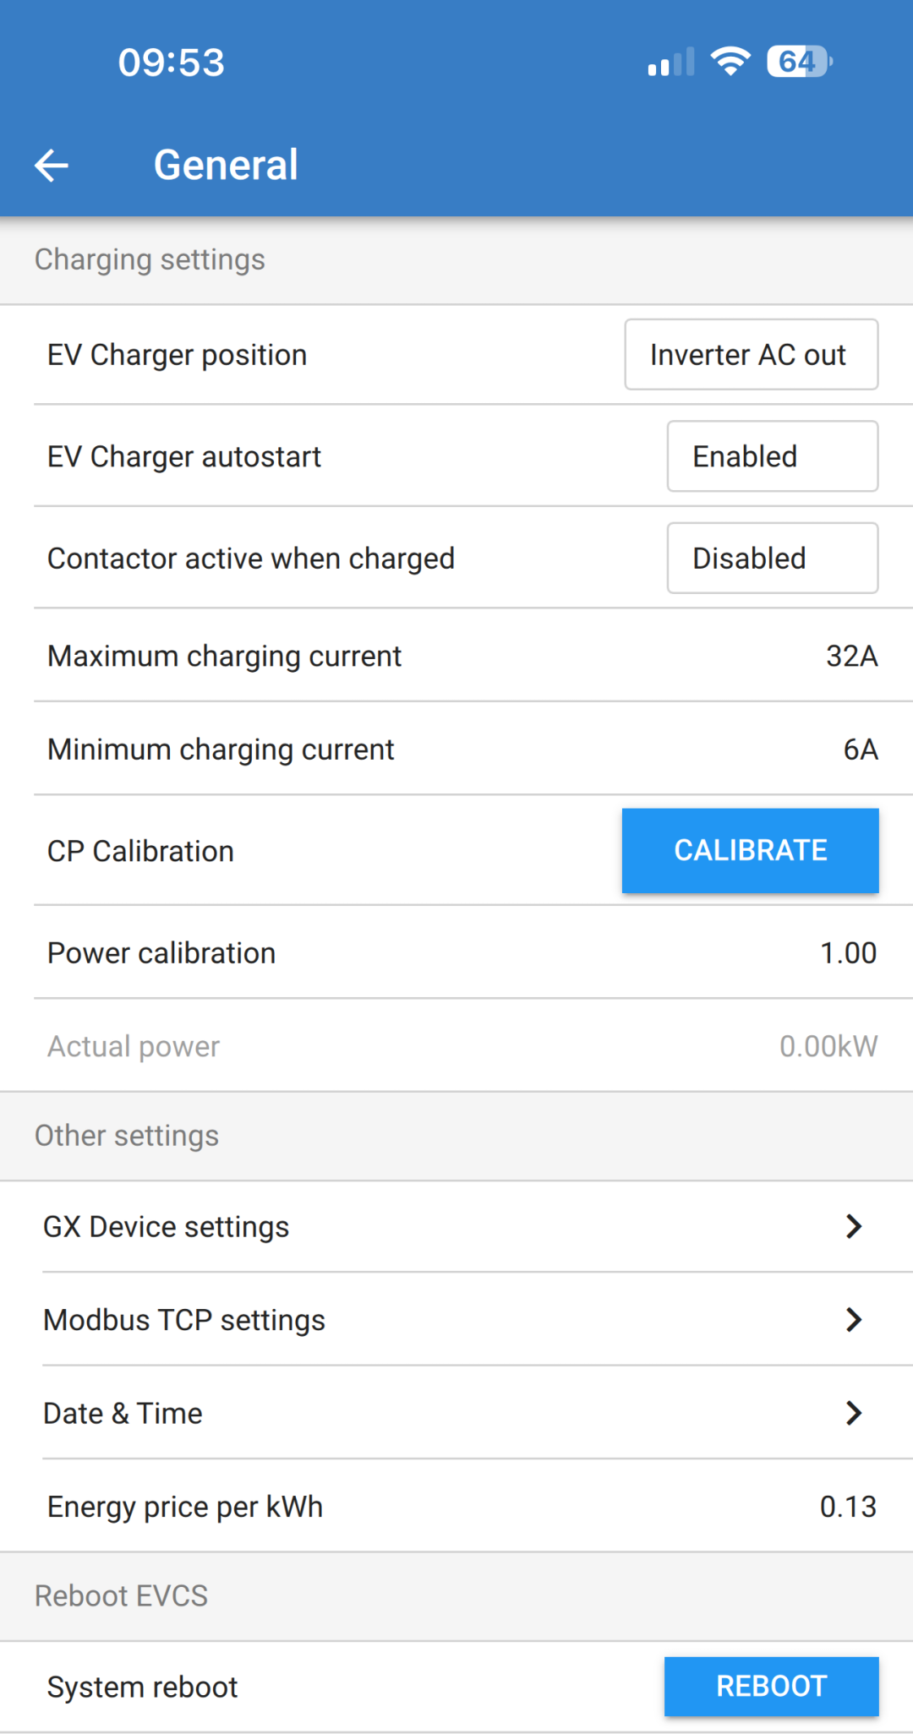Tap the back arrow icon
The width and height of the screenshot is (913, 1734).
(x=52, y=165)
